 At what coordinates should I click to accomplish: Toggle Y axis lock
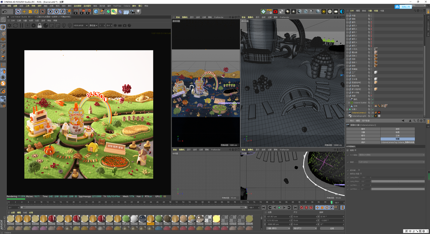click(56, 11)
